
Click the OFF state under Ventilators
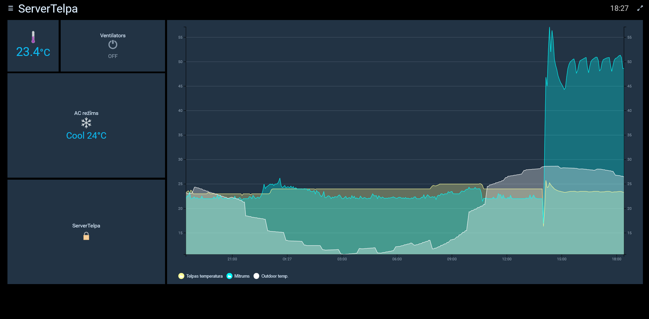coord(113,56)
